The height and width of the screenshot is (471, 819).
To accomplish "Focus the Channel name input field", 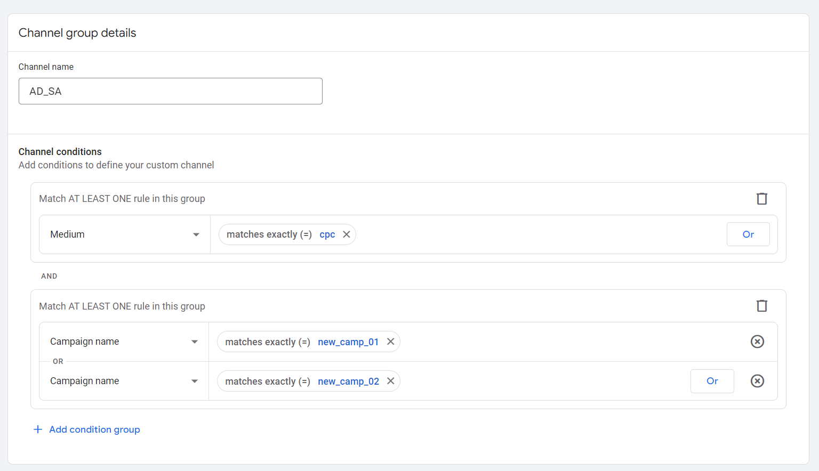I will click(171, 91).
